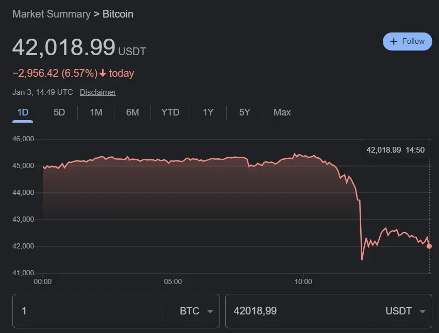Switch to the 1D range tab
Image resolution: width=439 pixels, height=333 pixels.
(23, 112)
